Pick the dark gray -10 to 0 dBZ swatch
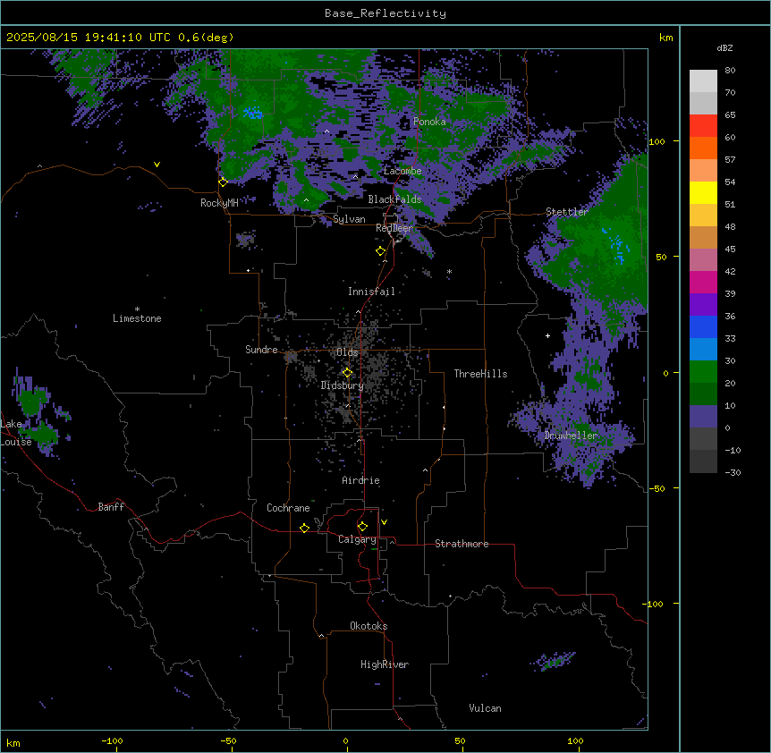This screenshot has height=753, width=771. [x=703, y=439]
